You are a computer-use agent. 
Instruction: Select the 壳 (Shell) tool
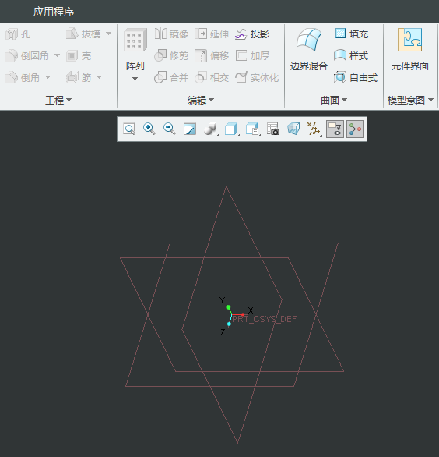[79, 55]
